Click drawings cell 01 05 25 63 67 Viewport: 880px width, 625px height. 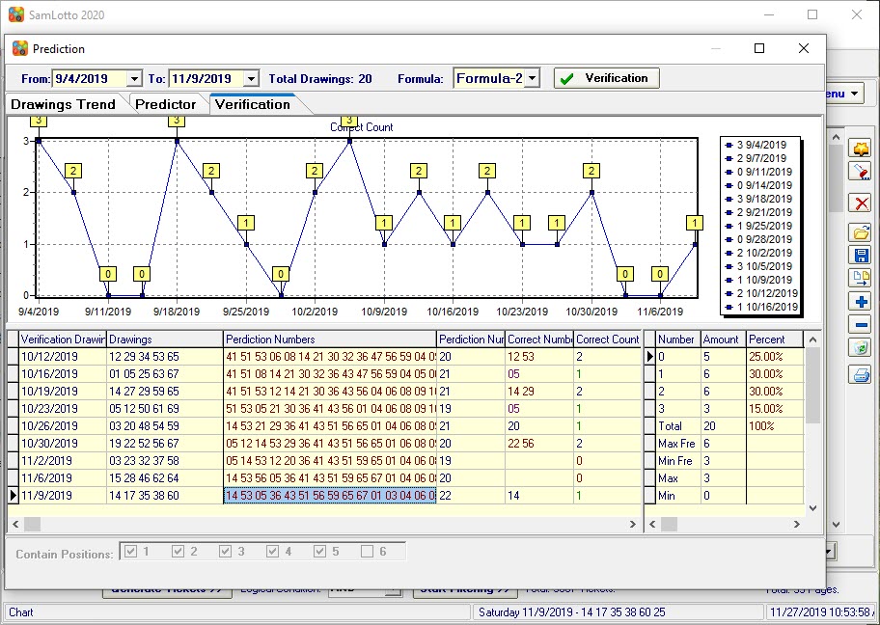165,373
